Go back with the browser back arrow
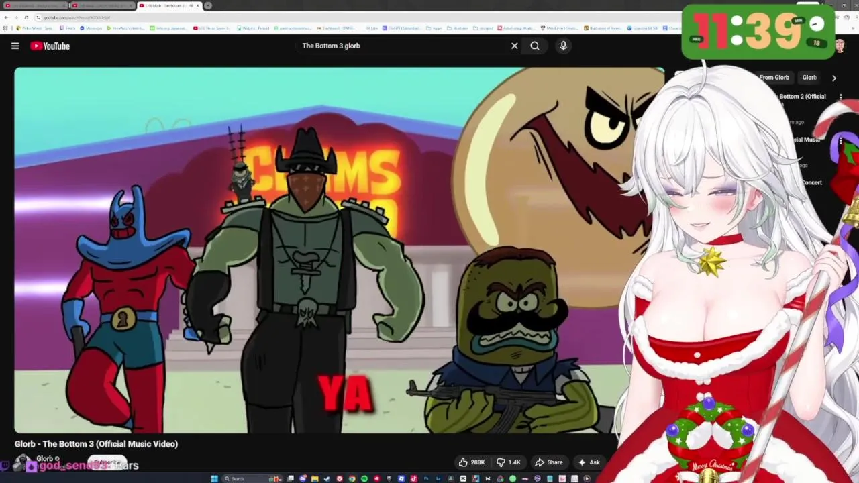 pyautogui.click(x=6, y=17)
